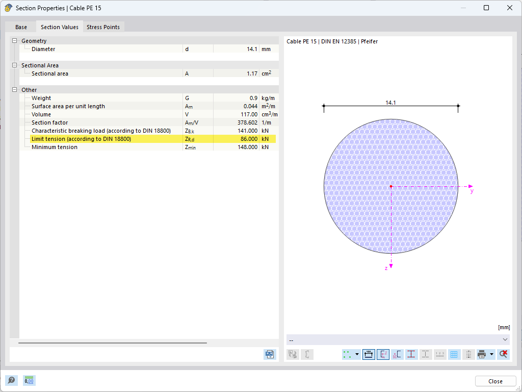Click the Section Properties app icon in title bar

(8, 8)
